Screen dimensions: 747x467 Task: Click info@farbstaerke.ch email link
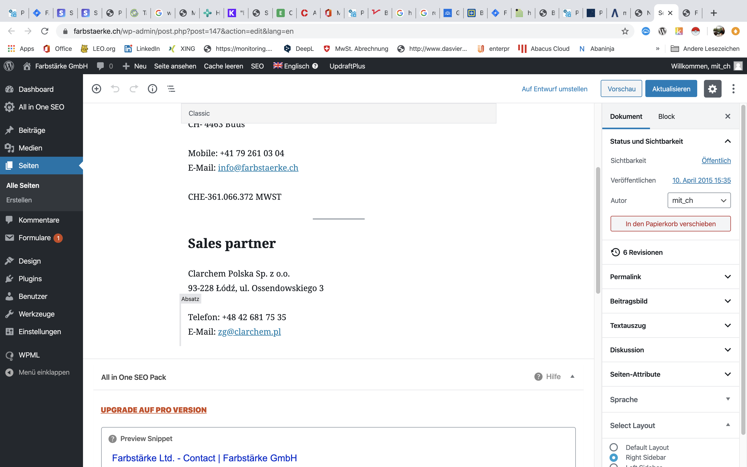[x=258, y=168]
